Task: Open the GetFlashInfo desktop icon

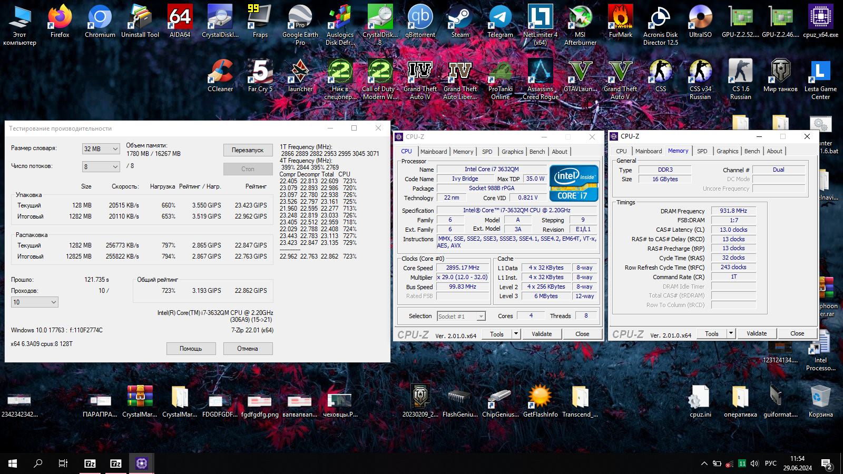Action: coord(540,401)
